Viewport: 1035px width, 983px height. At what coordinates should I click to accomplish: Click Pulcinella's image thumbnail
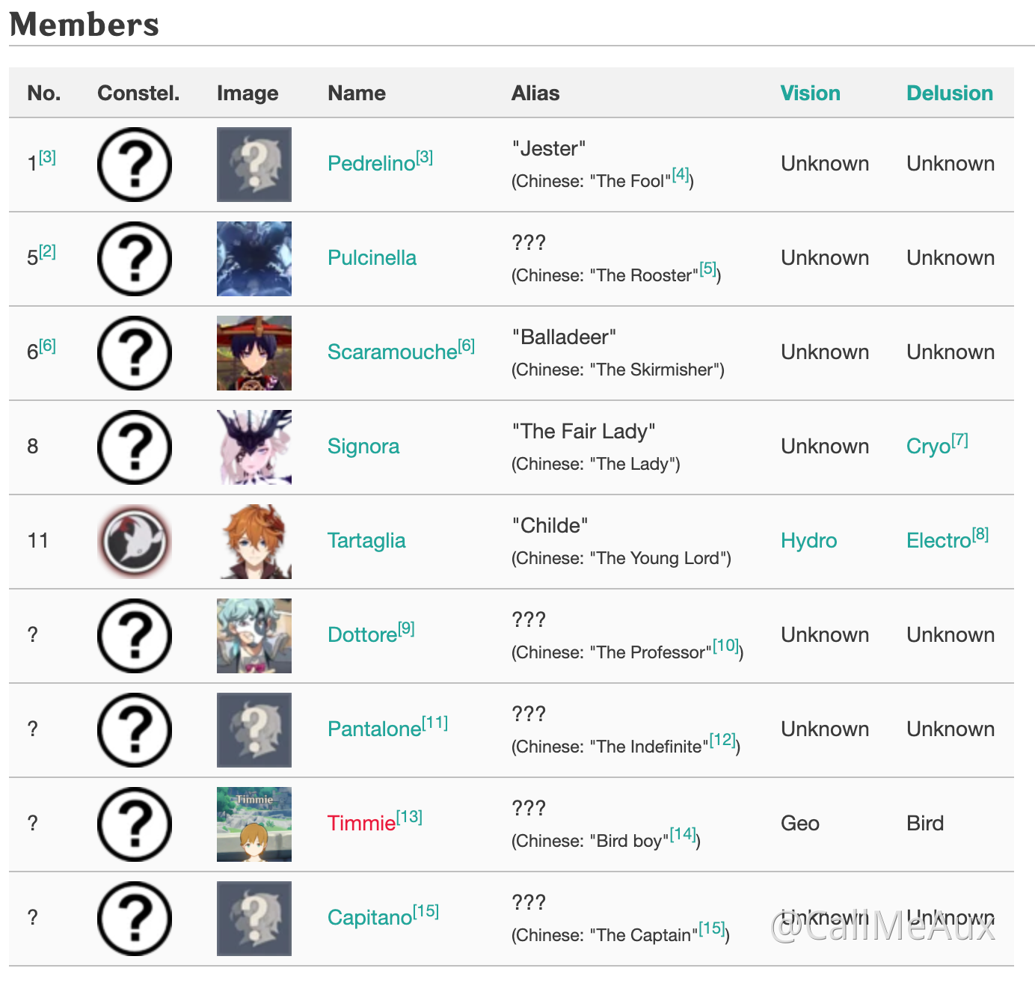coord(254,259)
